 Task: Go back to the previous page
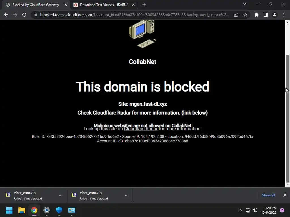(6, 15)
